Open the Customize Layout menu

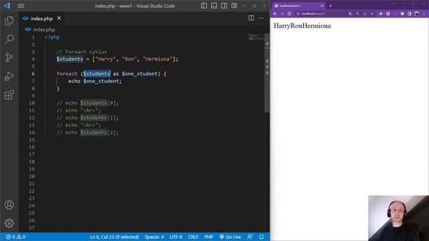click(x=234, y=6)
